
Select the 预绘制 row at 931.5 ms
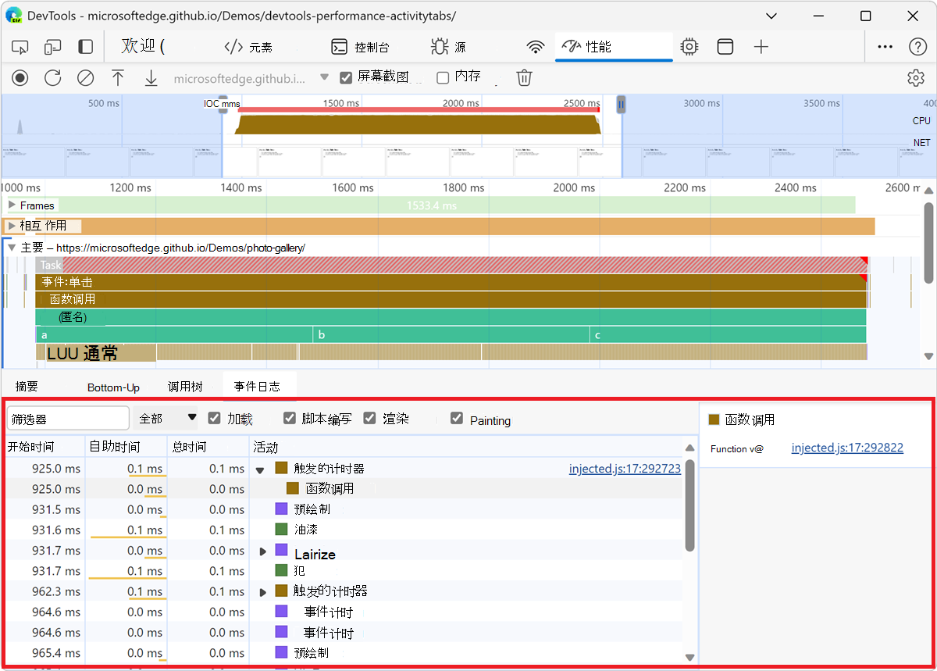[x=344, y=509]
